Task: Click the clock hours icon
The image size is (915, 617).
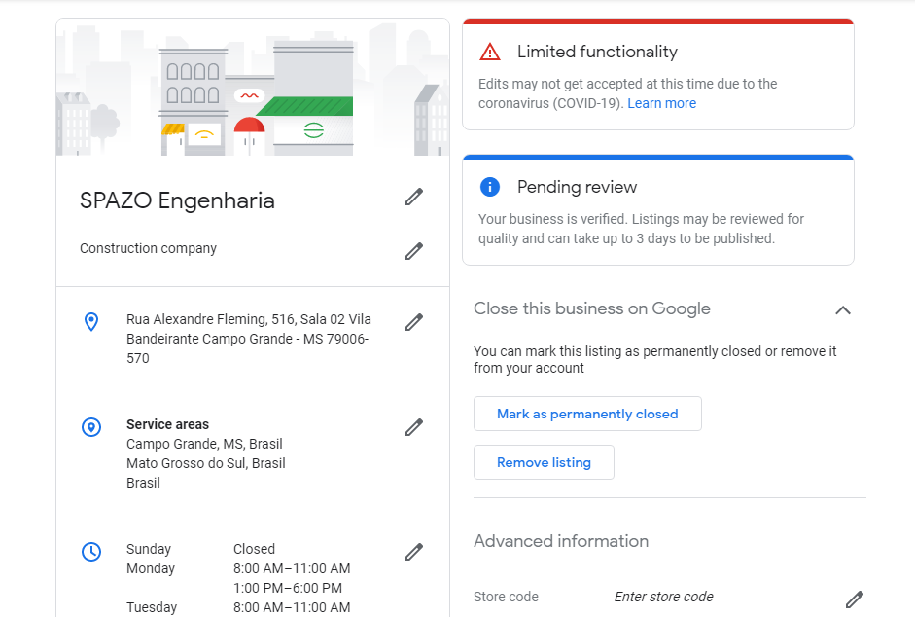Action: click(x=91, y=552)
